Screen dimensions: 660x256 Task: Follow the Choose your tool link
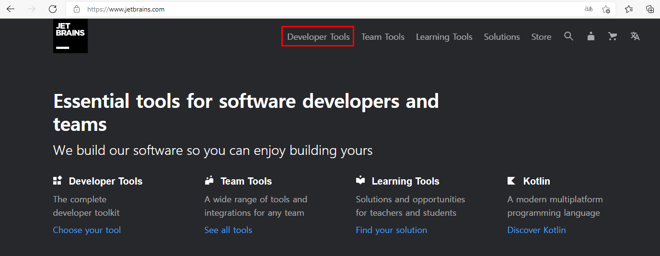point(87,230)
